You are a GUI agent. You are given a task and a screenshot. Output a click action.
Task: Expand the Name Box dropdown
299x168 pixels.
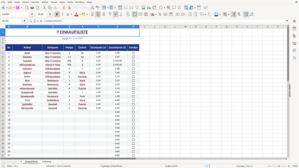(x=25, y=21)
